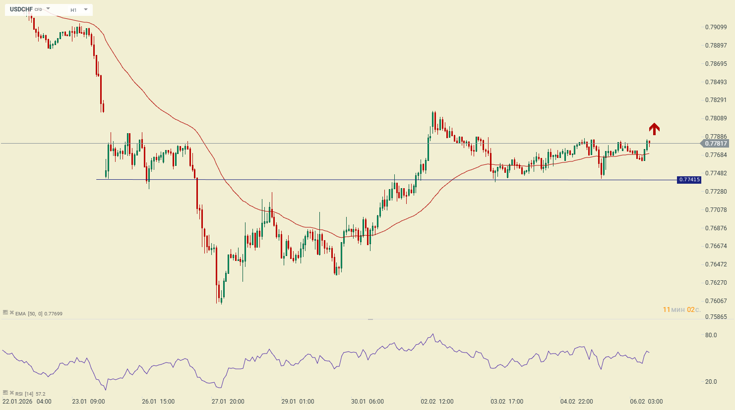Click the 22.01.2026 04:00 date label
The height and width of the screenshot is (410, 735).
27,402
